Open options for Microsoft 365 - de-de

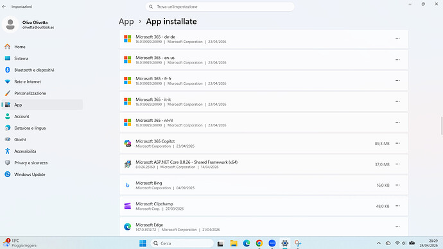[x=397, y=39]
